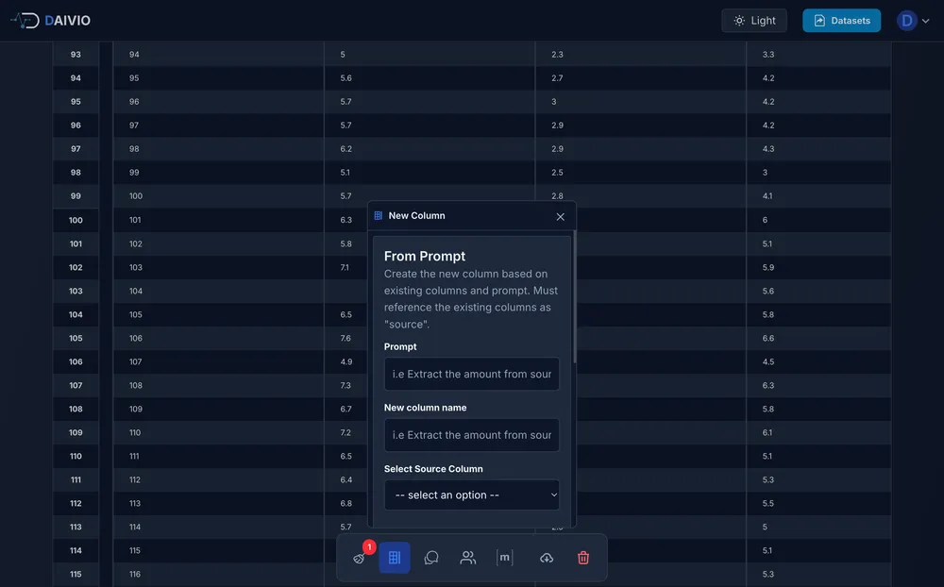Viewport: 944px width, 587px height.
Task: Close the New Column dialog
Action: tap(560, 216)
